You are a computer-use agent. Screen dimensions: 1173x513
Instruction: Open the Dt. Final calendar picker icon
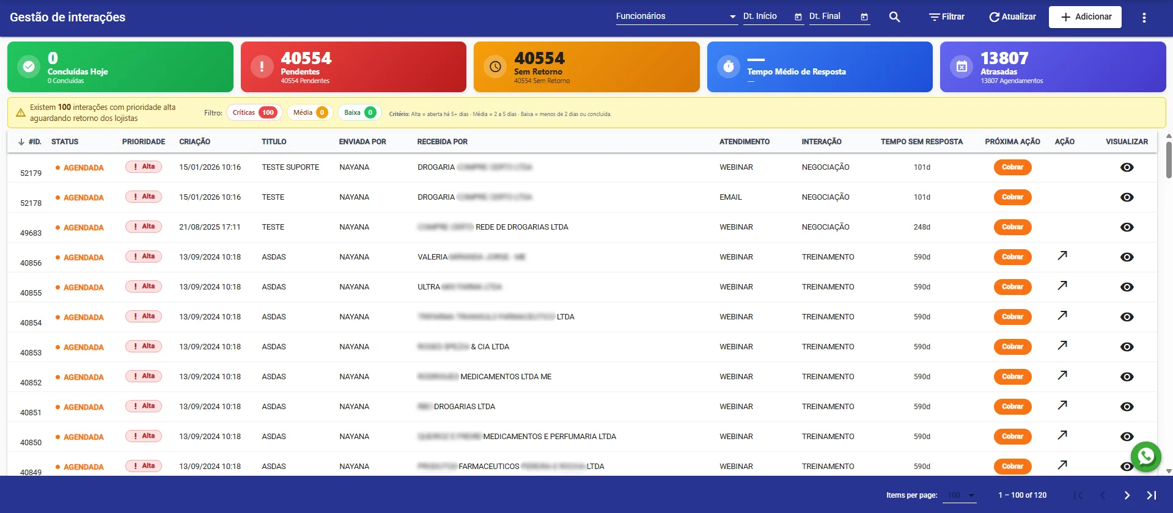[x=864, y=17]
